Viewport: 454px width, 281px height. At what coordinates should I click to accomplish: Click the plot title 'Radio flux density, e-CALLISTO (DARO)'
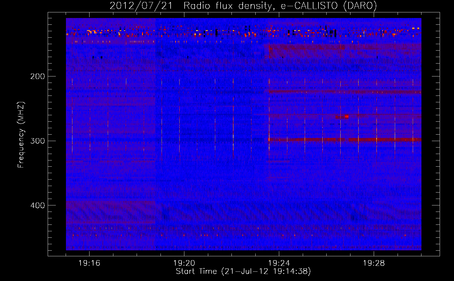[280, 6]
